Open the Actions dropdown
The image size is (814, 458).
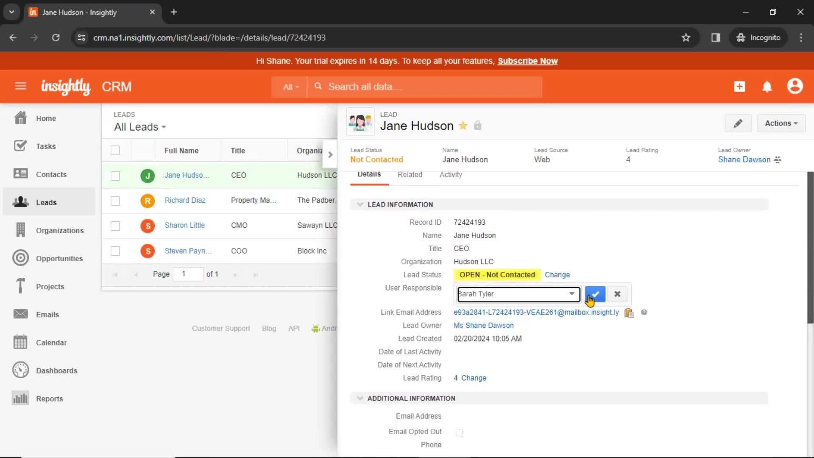tap(781, 123)
